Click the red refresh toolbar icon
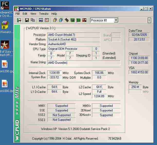157x145 pixels. [47, 20]
